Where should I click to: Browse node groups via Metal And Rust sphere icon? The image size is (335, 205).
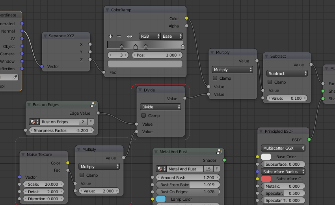click(161, 169)
